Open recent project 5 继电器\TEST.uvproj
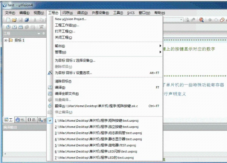This screenshot has height=163, width=227. click(104, 145)
